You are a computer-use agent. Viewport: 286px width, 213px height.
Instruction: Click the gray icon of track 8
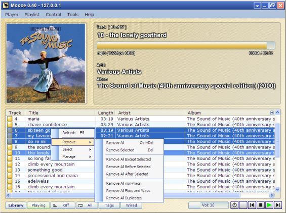pyautogui.click(x=10, y=141)
